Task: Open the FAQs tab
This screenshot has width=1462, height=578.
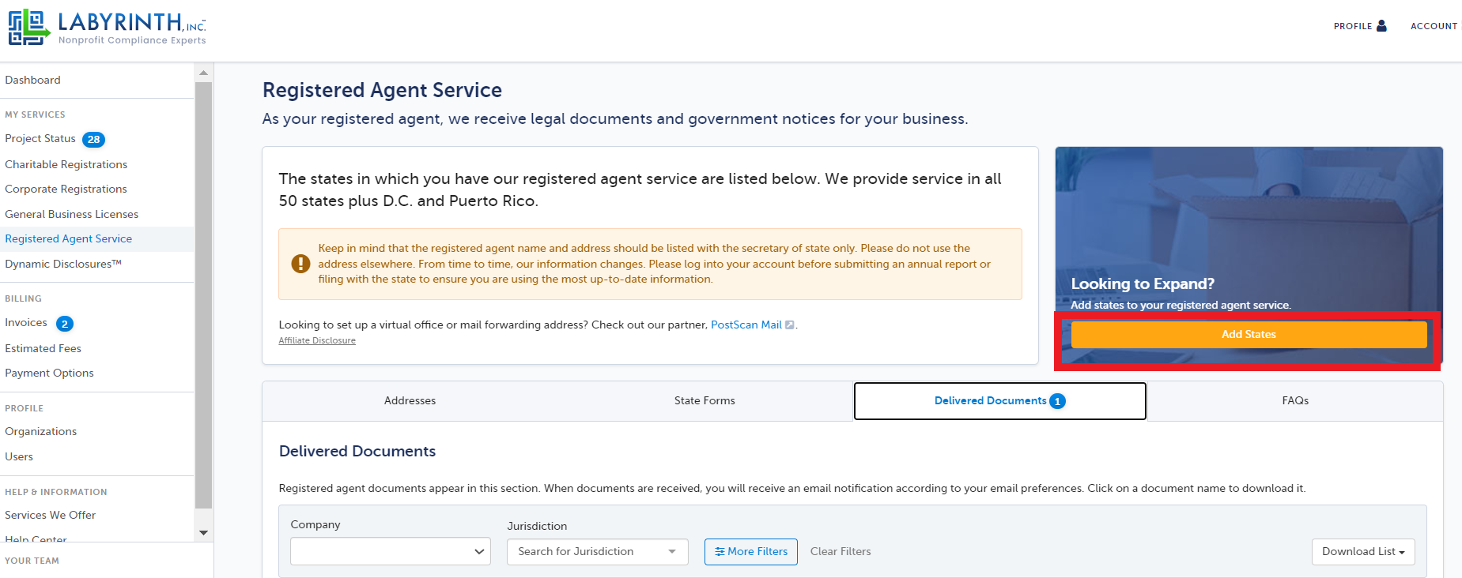Action: point(1295,401)
